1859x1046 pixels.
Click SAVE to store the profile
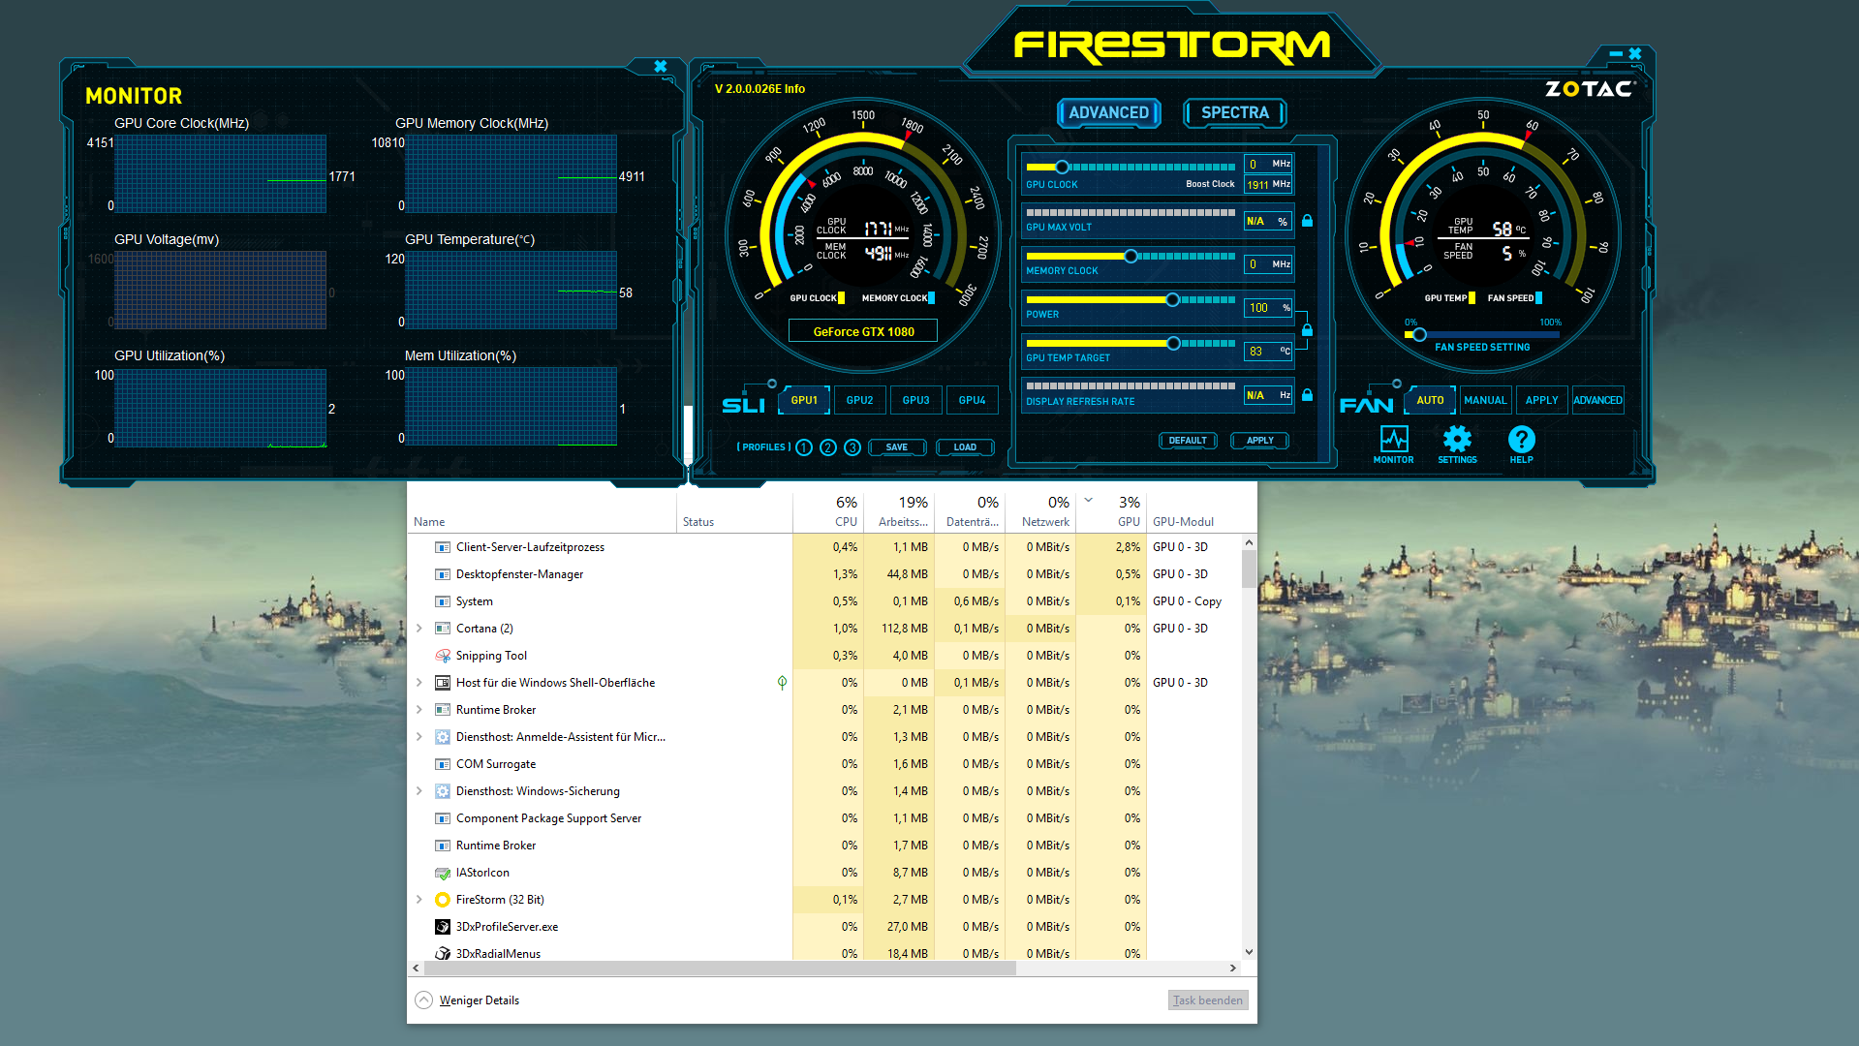coord(897,447)
